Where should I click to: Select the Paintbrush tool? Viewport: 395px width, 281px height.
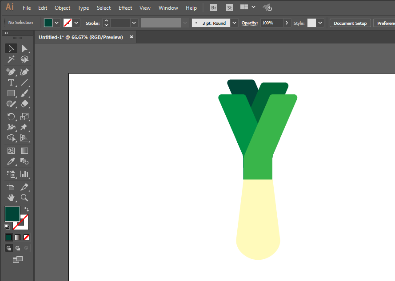24,93
